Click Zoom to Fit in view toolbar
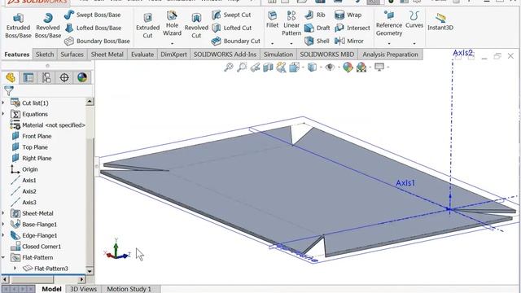Image resolution: width=521 pixels, height=293 pixels. (229, 68)
